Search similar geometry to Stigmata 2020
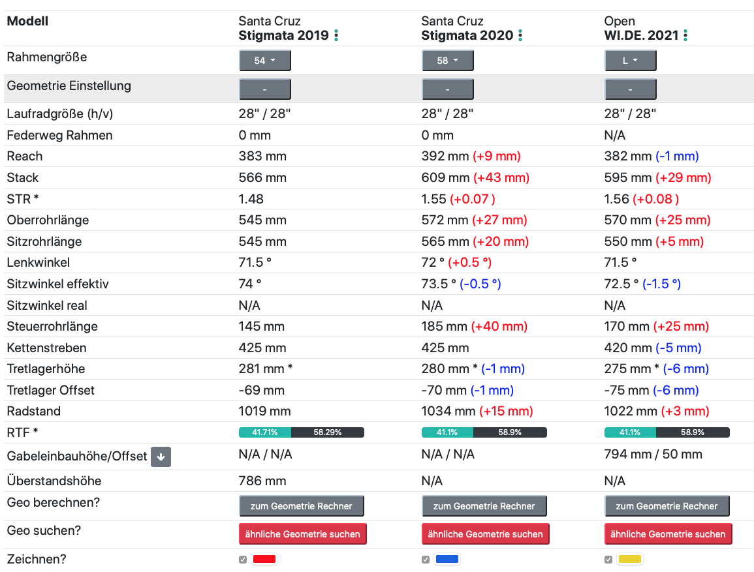 coord(485,534)
